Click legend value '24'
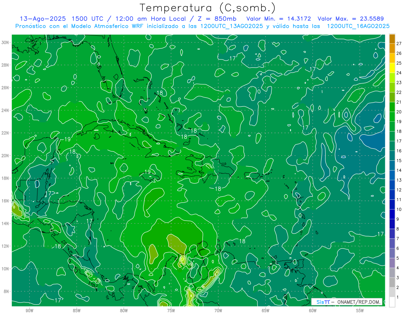This screenshot has height=315, width=408. click(399, 73)
